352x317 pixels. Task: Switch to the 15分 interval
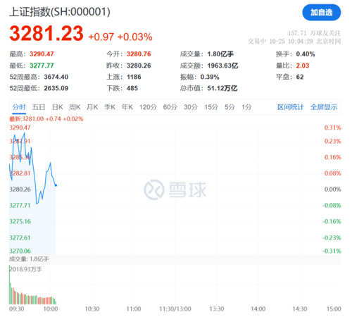tap(211, 107)
